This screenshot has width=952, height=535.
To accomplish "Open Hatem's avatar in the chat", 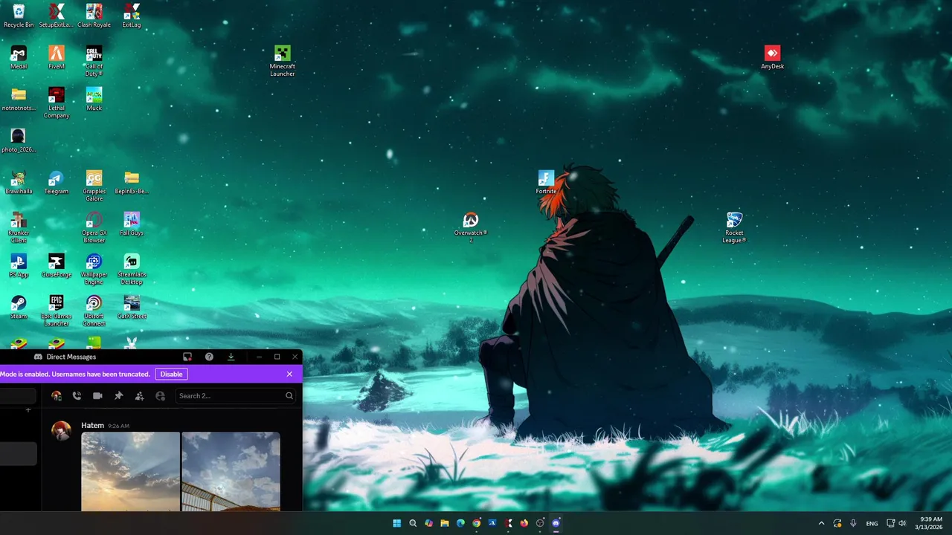I will pos(61,430).
